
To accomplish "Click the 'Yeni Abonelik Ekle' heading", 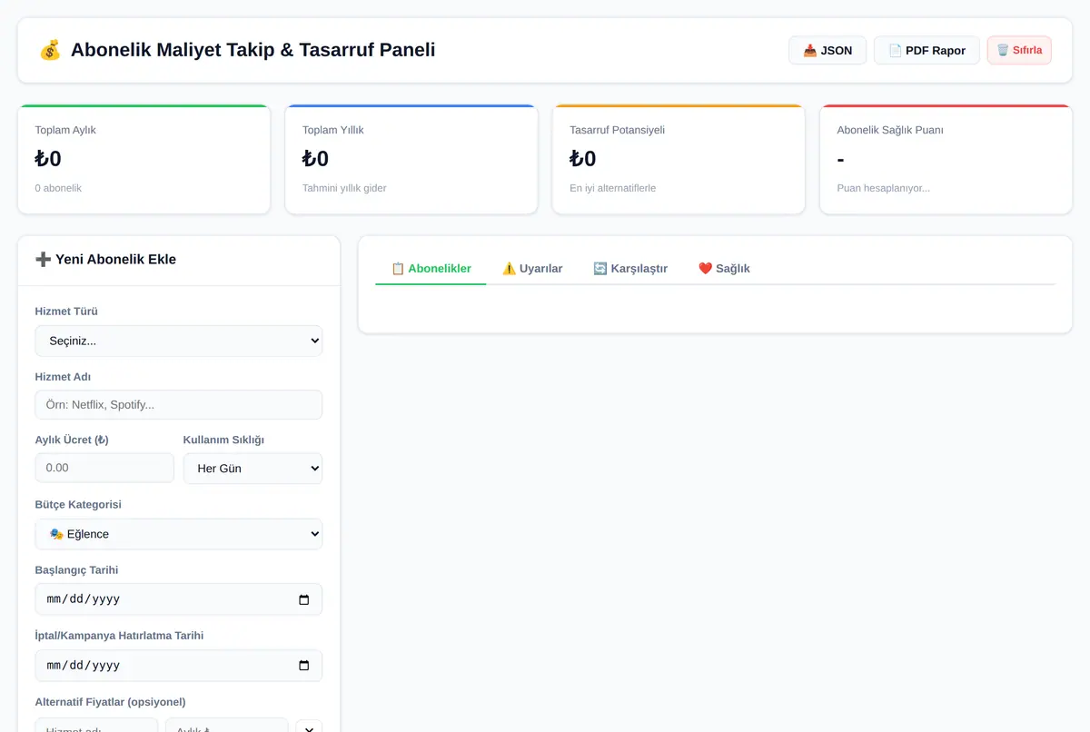I will click(105, 259).
